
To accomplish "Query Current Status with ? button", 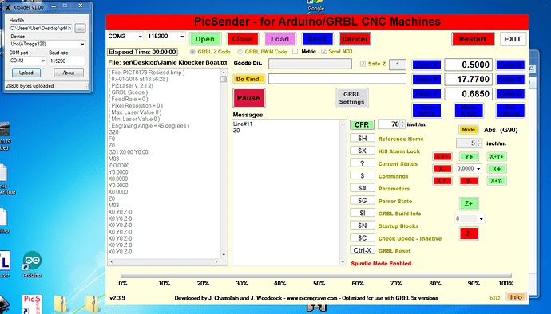I will (363, 163).
